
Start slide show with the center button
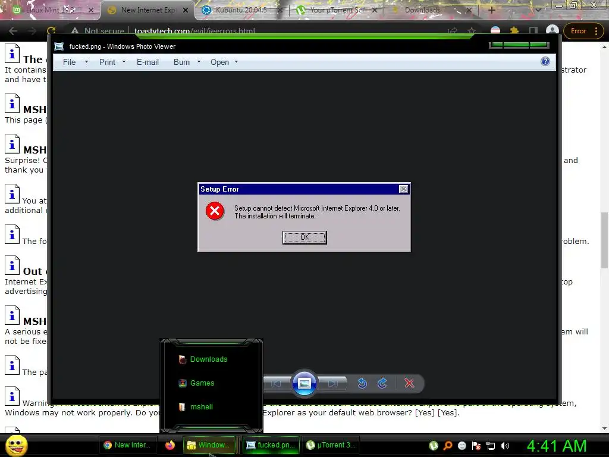(x=304, y=383)
